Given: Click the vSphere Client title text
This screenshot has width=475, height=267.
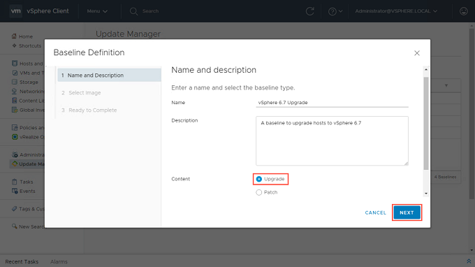Looking at the screenshot, I should (48, 11).
